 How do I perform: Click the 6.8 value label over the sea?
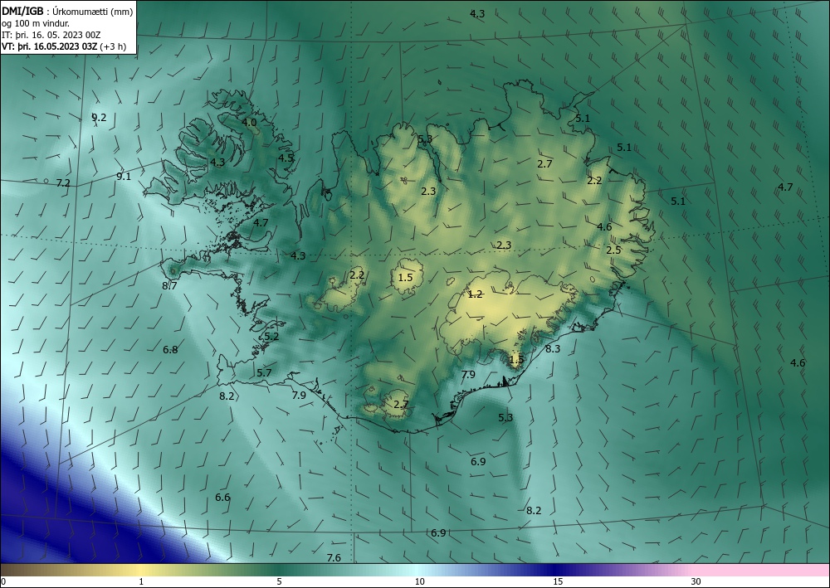(x=170, y=349)
